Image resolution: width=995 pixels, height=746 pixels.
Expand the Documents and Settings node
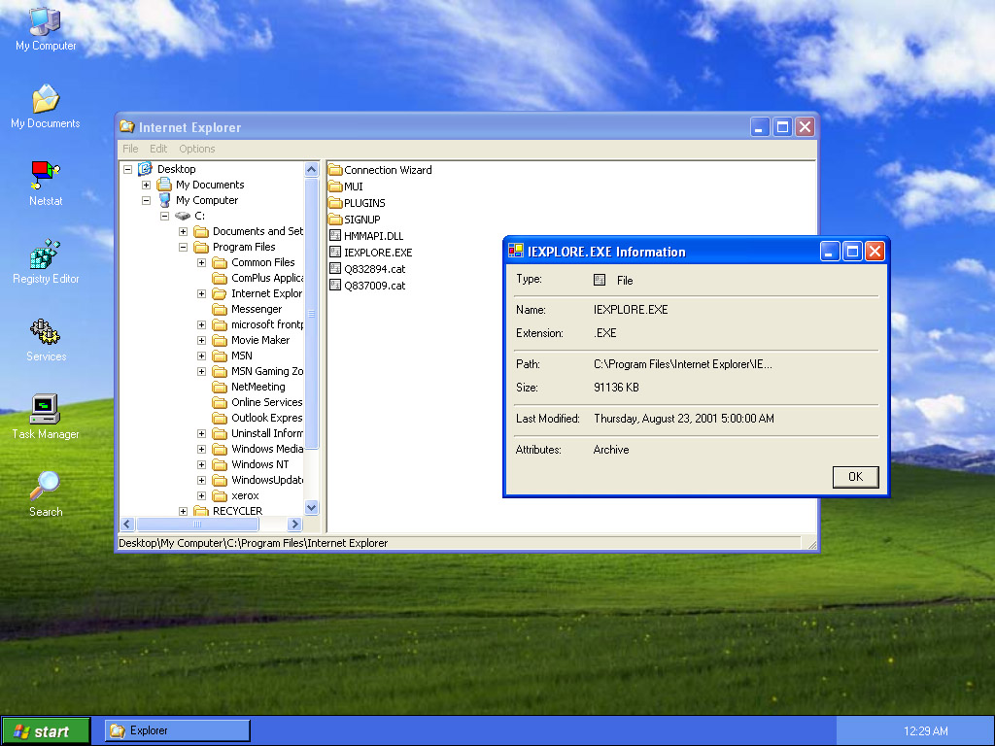click(x=183, y=231)
